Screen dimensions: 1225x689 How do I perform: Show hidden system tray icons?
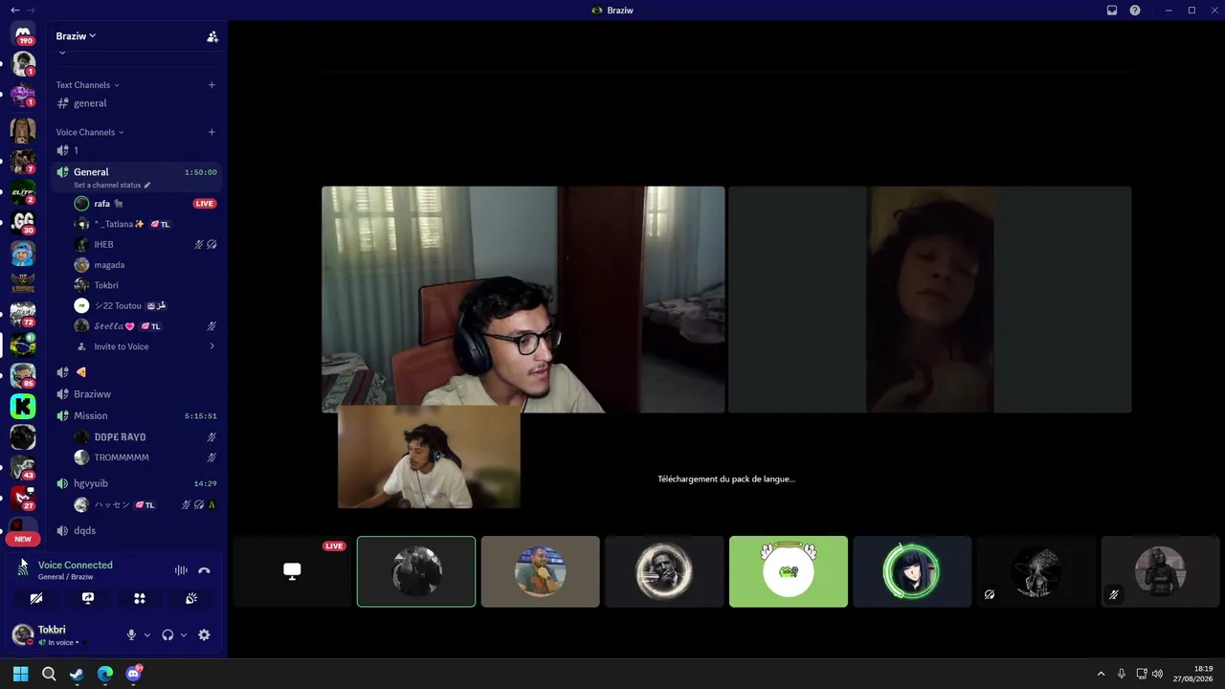point(1101,674)
